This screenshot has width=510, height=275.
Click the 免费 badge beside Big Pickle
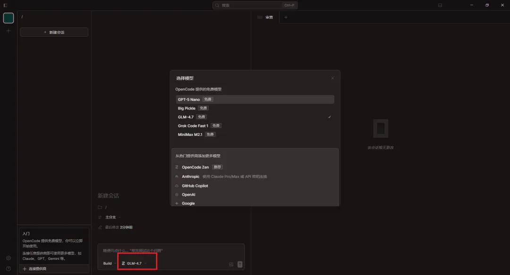(x=203, y=108)
